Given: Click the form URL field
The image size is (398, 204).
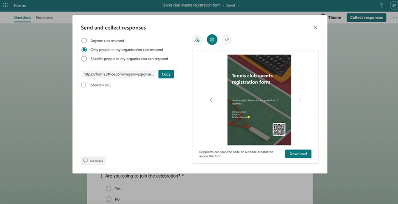Looking at the screenshot, I should (118, 74).
